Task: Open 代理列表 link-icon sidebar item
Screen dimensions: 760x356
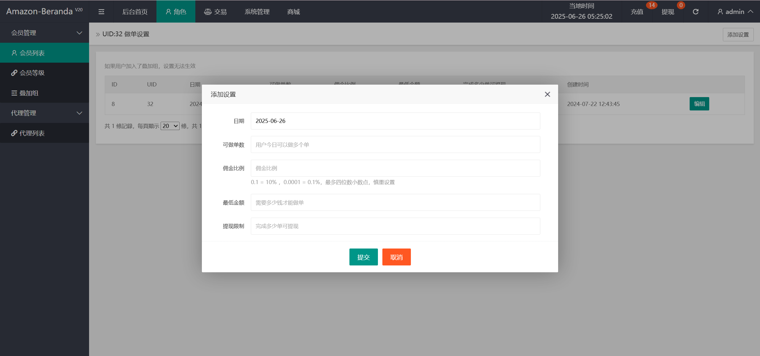Action: [x=32, y=133]
